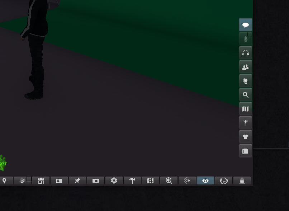The height and width of the screenshot is (211, 289).
Task: Tick the small checkbox on microphone button
Action: pyautogui.click(x=250, y=34)
